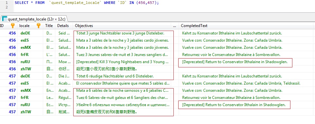The height and width of the screenshot is (124, 315).
Task: Select the deDE locale cell for ID 457
Action: coord(30,76)
